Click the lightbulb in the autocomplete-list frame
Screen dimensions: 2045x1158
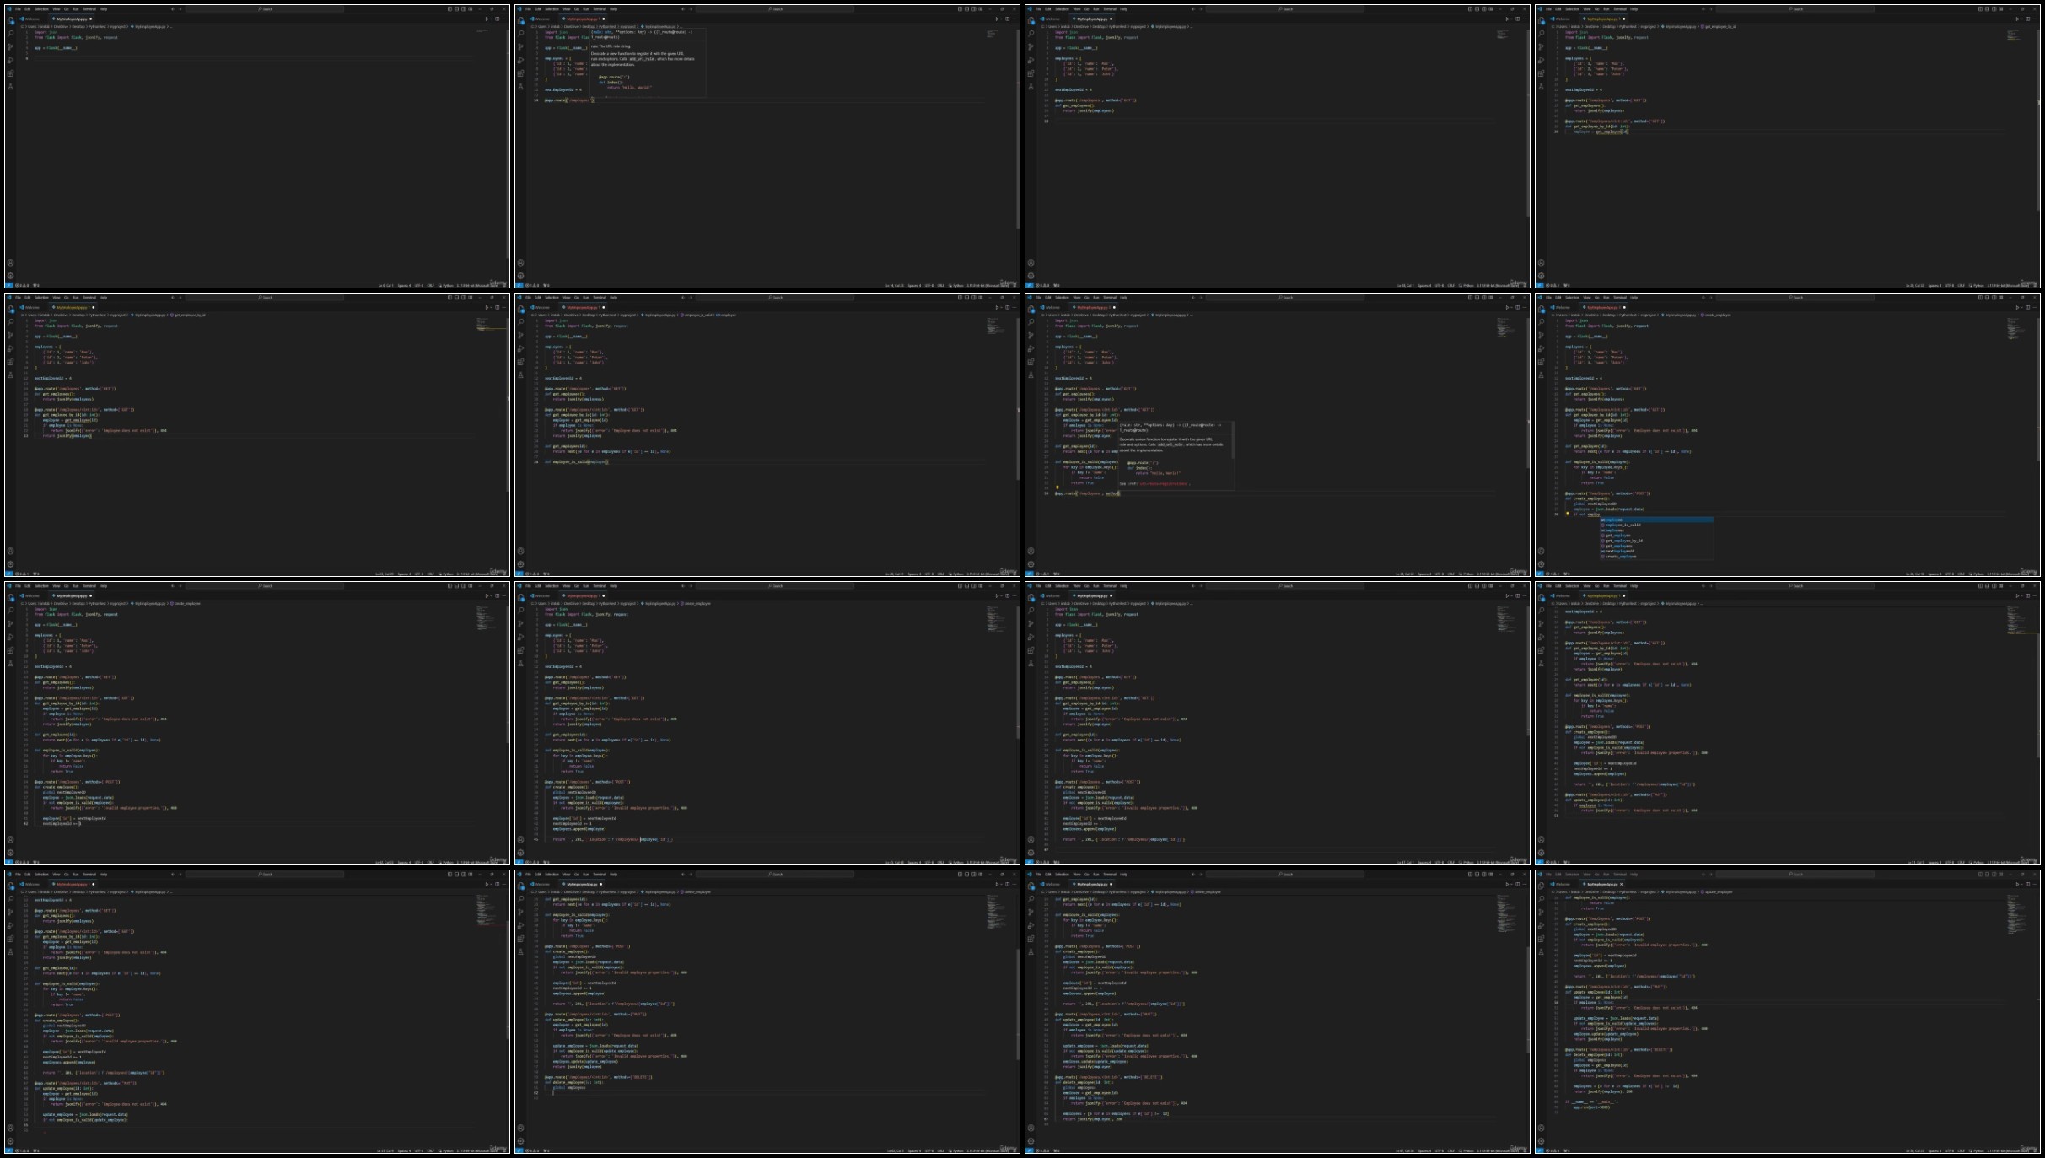click(1568, 514)
